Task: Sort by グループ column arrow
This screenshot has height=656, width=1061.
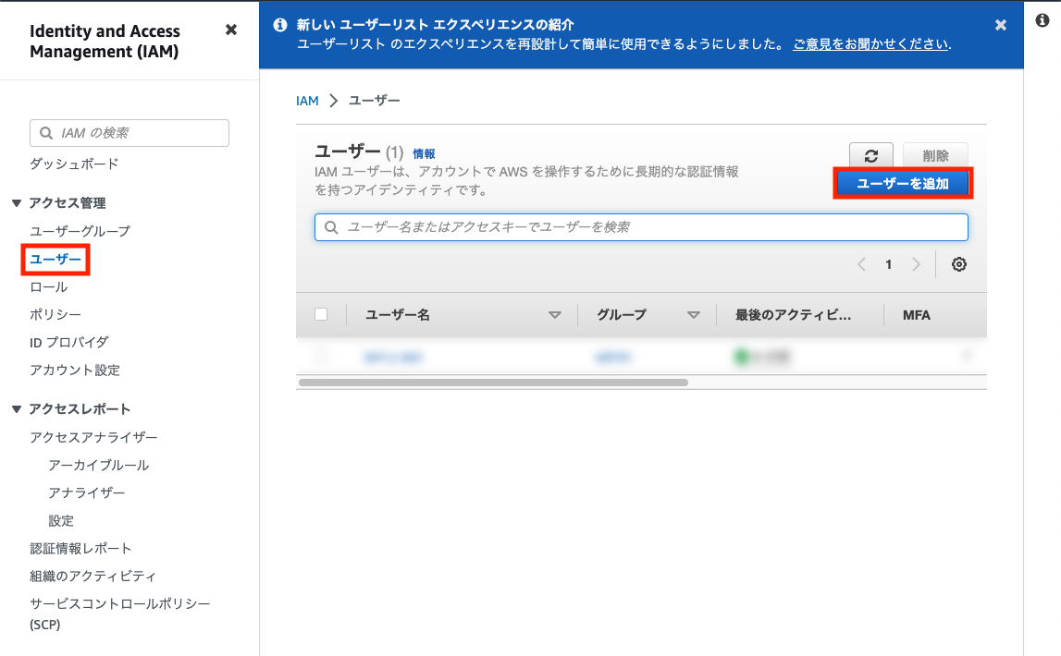Action: 693,315
